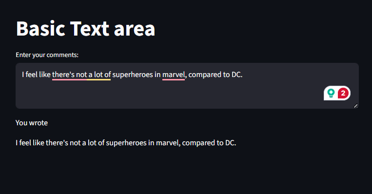Click the word "like" in the text area
The width and height of the screenshot is (372, 194).
(x=45, y=75)
